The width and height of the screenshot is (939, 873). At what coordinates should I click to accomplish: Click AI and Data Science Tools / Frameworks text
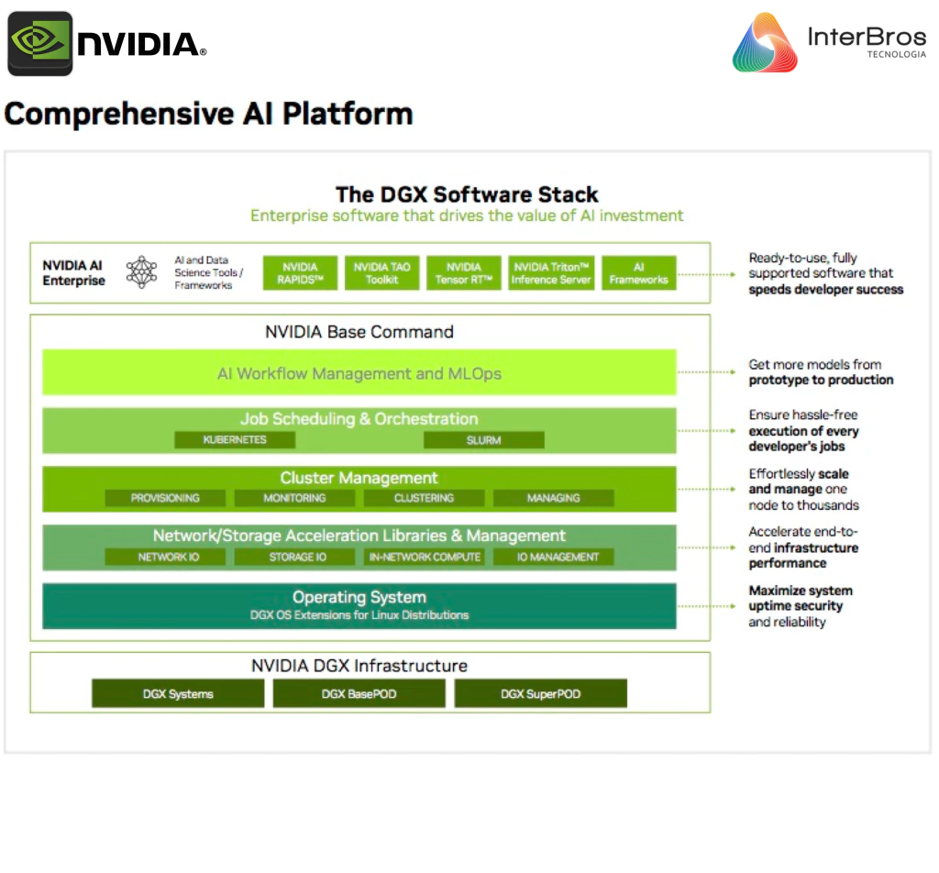pyautogui.click(x=208, y=272)
